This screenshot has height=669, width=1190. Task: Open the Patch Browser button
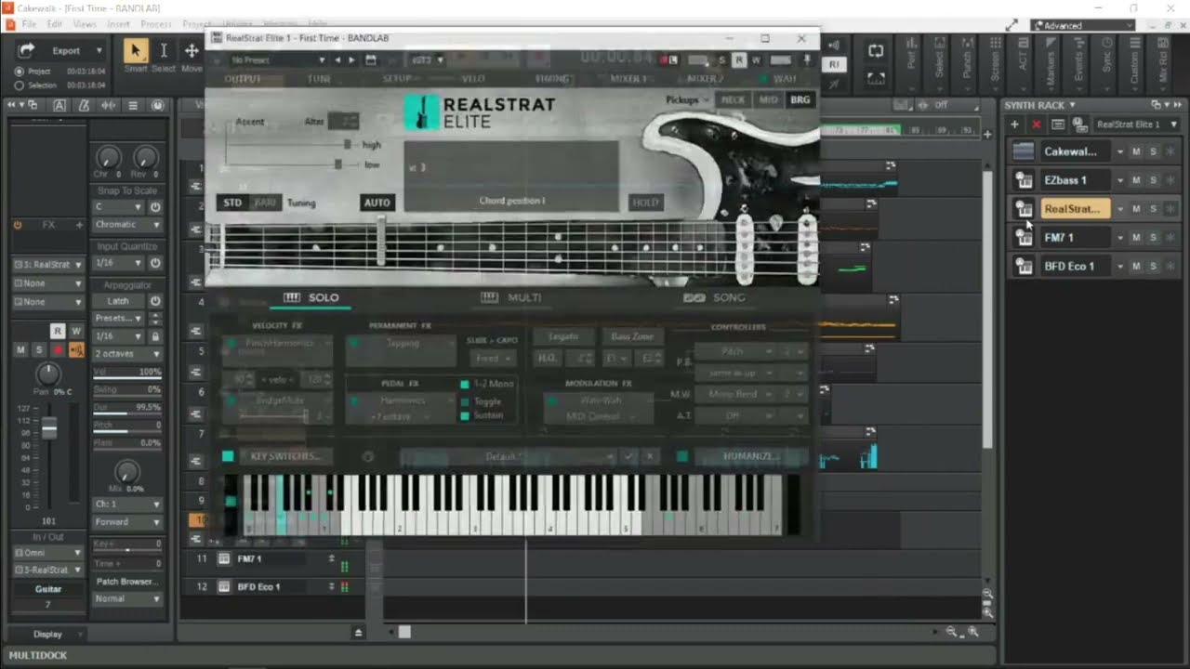pyautogui.click(x=127, y=582)
